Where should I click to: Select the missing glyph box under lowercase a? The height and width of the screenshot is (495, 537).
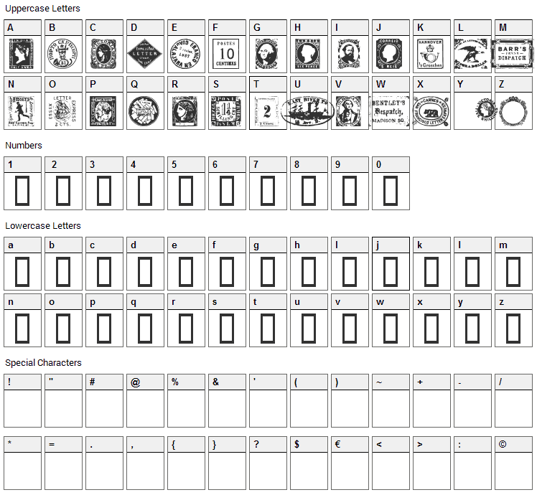tap(22, 271)
